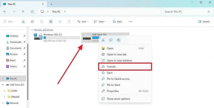Click the Rename icon in the toolbar
The image size is (214, 108).
click(x=51, y=22)
